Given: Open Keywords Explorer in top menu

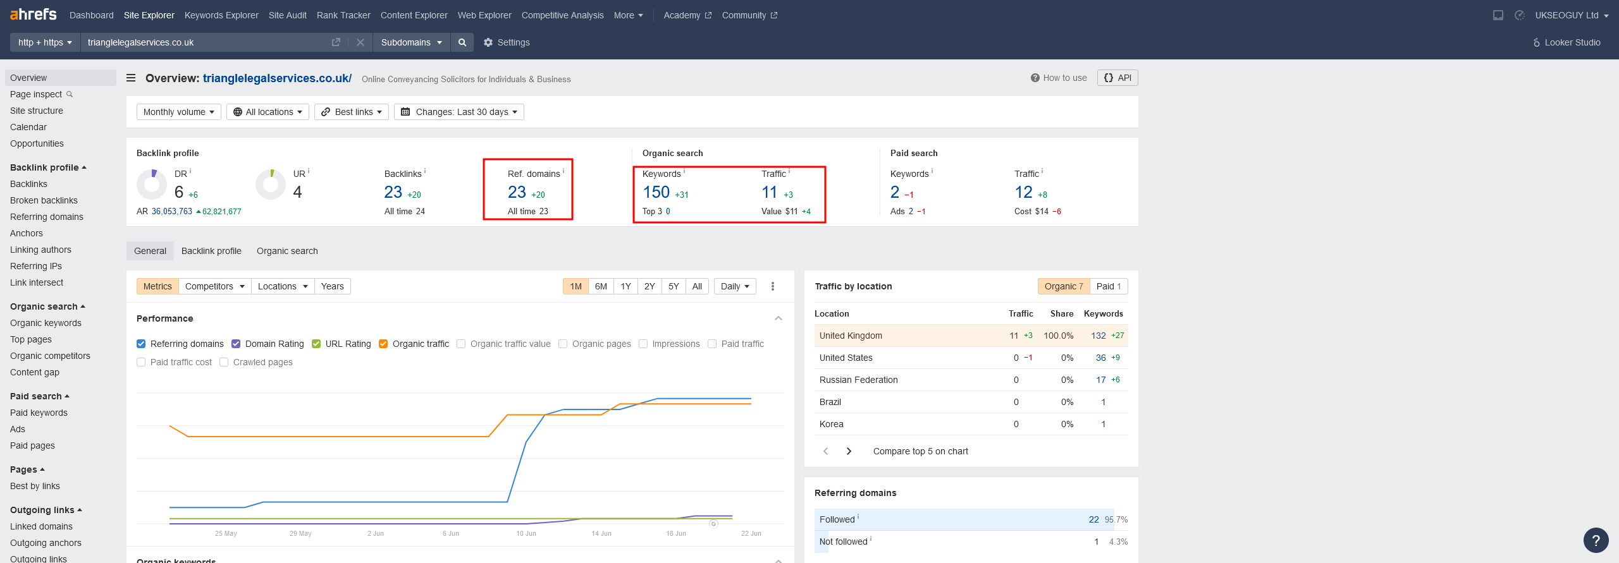Looking at the screenshot, I should pos(221,15).
